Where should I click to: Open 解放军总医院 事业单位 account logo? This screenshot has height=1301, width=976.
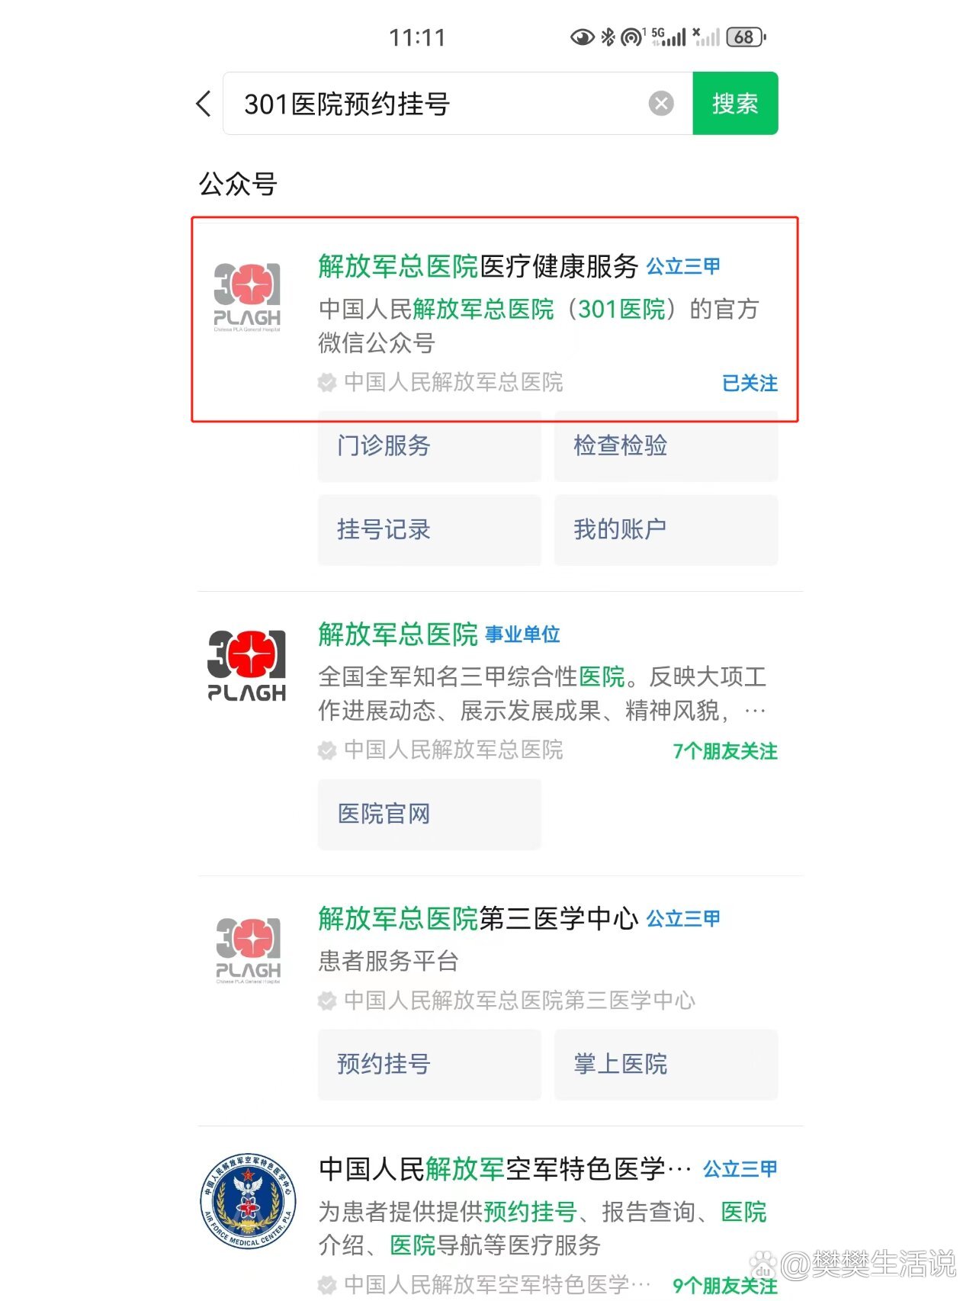pyautogui.click(x=247, y=665)
